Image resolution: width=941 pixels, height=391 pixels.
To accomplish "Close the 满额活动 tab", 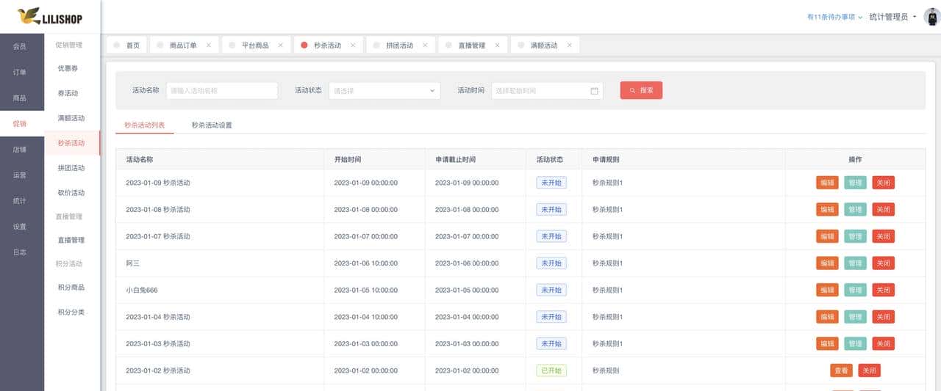I will coord(569,45).
